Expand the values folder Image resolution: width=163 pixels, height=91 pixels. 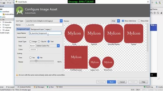click(x=1, y=30)
